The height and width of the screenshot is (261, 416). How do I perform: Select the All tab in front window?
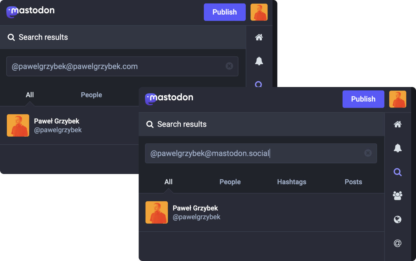(168, 182)
